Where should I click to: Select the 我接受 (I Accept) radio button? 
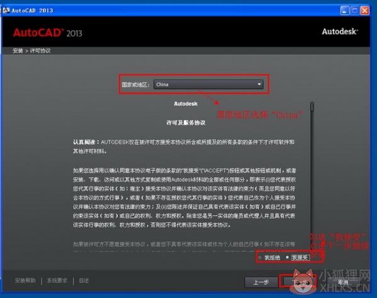(x=287, y=257)
